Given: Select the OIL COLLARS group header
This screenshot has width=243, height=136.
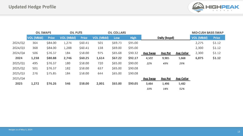Looking at the screenshot, I should (117, 32).
